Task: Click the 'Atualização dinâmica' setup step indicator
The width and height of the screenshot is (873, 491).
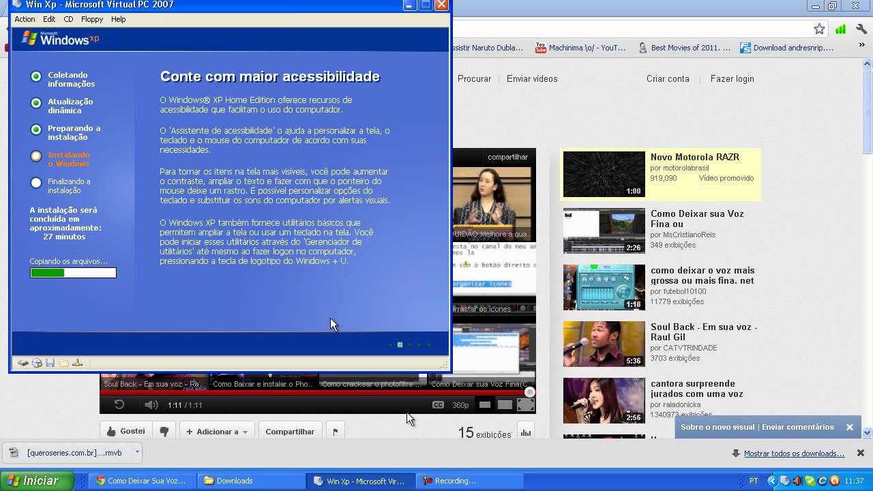Action: (x=36, y=103)
